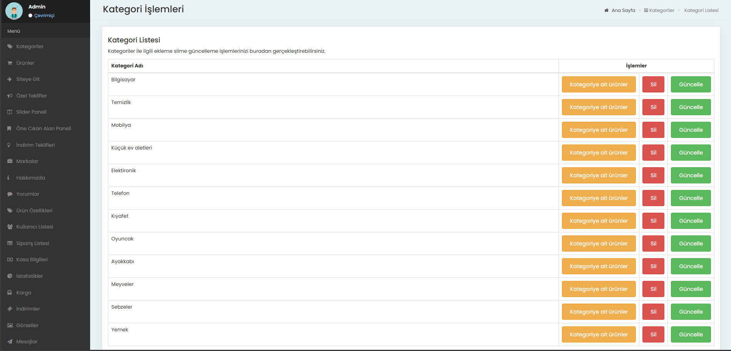View Kategoriye ait ürünler for Meyveler
Viewport: 731px width, 351px height.
coord(599,289)
